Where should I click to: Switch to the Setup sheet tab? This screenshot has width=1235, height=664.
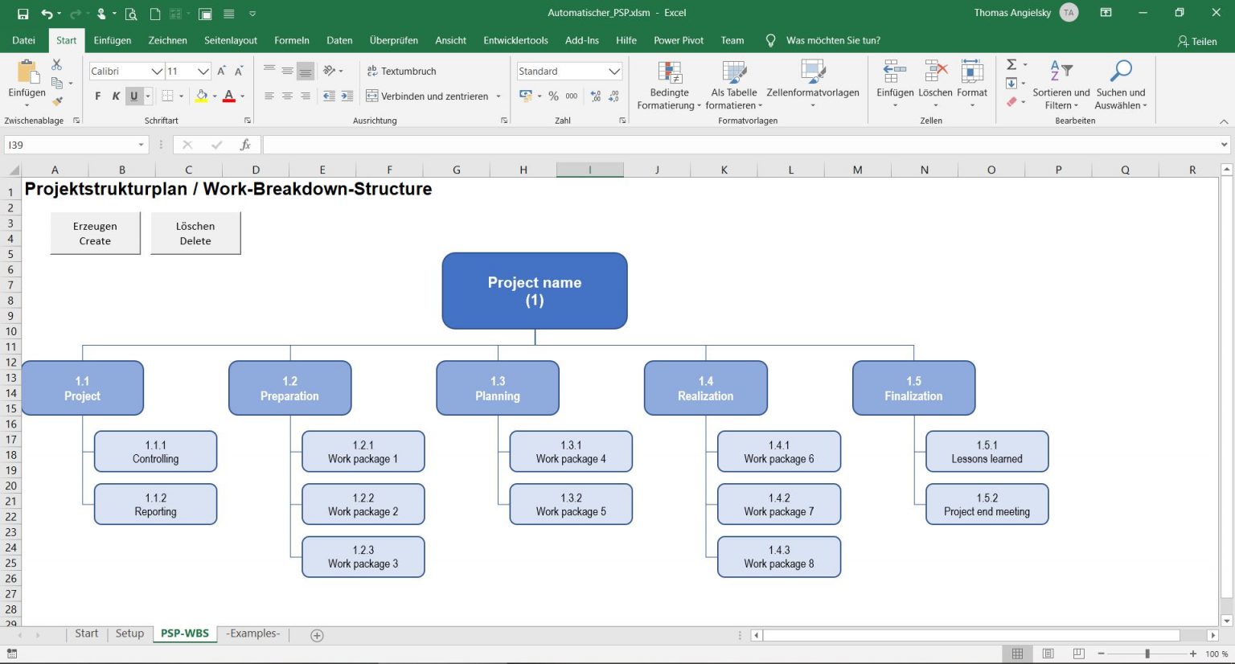129,633
